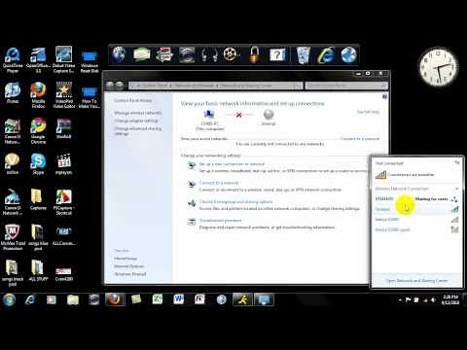Image resolution: width=467 pixels, height=350 pixels.
Task: Click Troubleshoot problems link
Action: tap(220, 221)
